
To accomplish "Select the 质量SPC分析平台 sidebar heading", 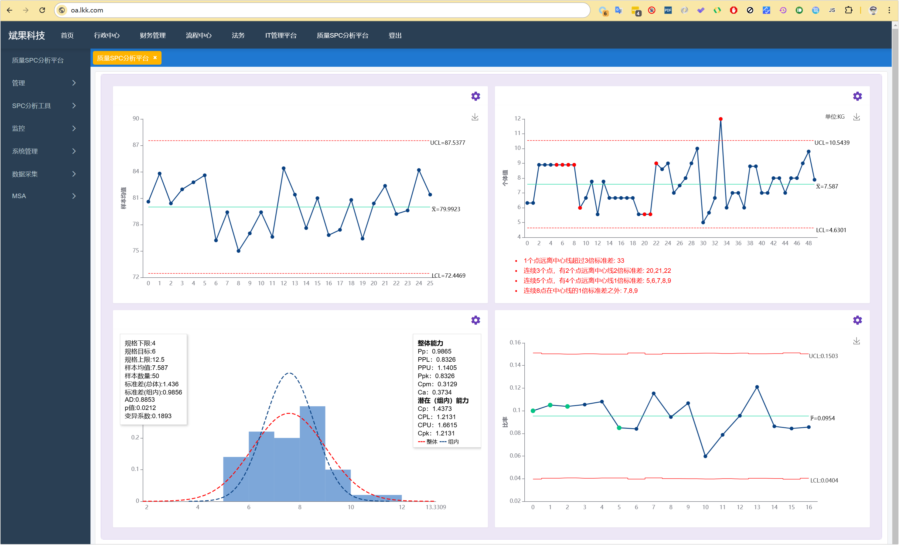I will click(38, 60).
